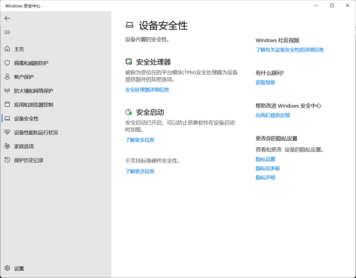The width and height of the screenshot is (356, 278).
Task: Open 设备性能和运行状况 page
Action: point(36,133)
